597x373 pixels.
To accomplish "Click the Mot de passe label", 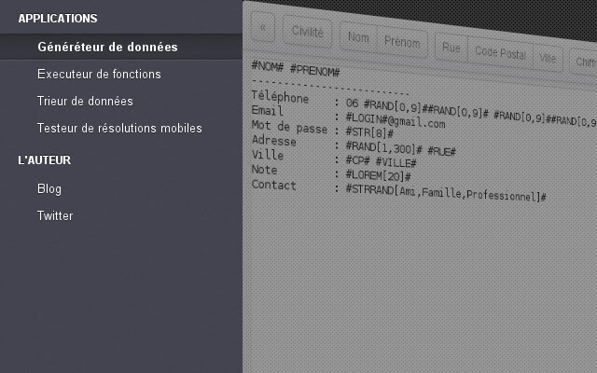I will coord(289,127).
